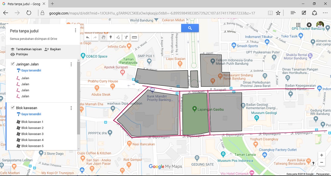331x176 pixels.
Task: Click Tambahkan lapisan to add layer
Action: (x=26, y=49)
